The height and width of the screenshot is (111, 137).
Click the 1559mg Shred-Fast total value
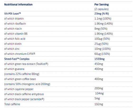coord(100,59)
